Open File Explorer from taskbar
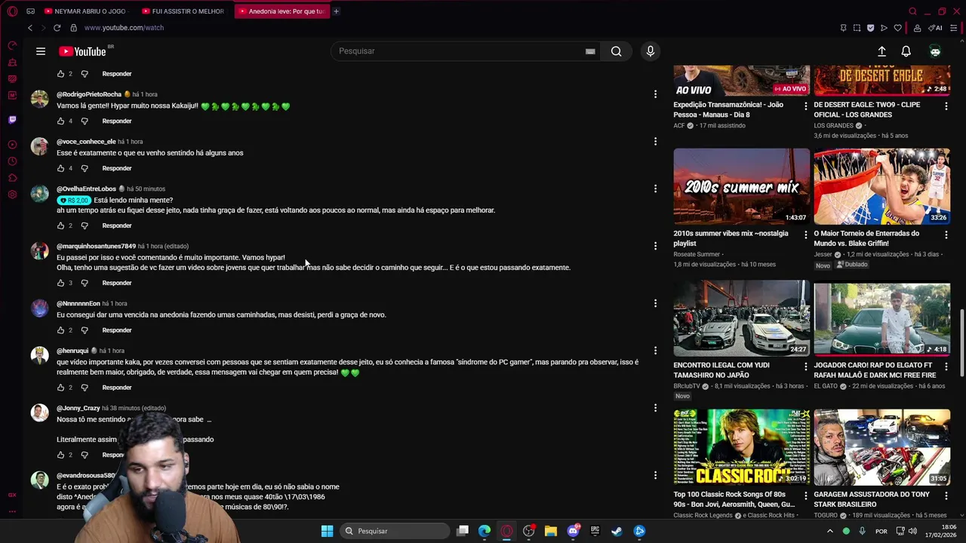Screen dimensions: 966x543 551,531
